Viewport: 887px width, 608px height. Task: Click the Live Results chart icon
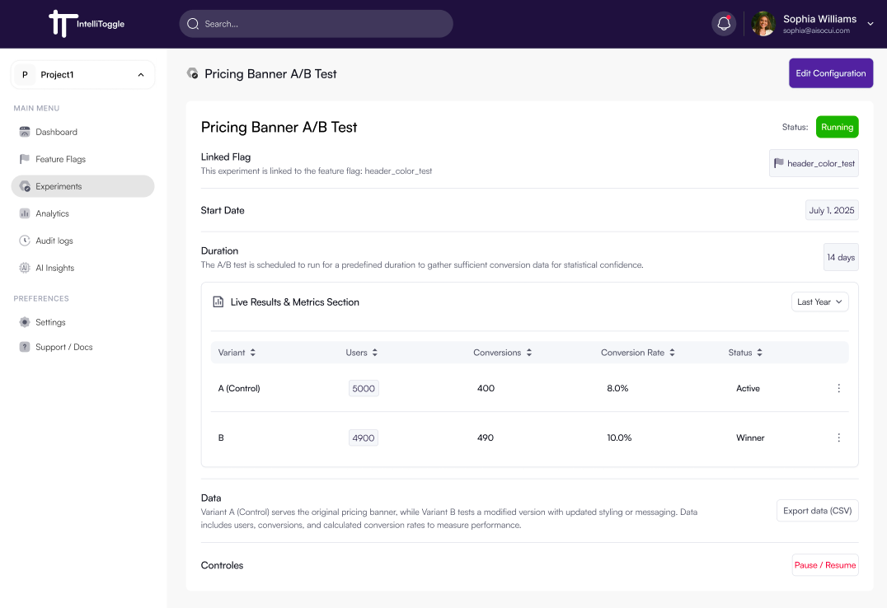pos(218,302)
